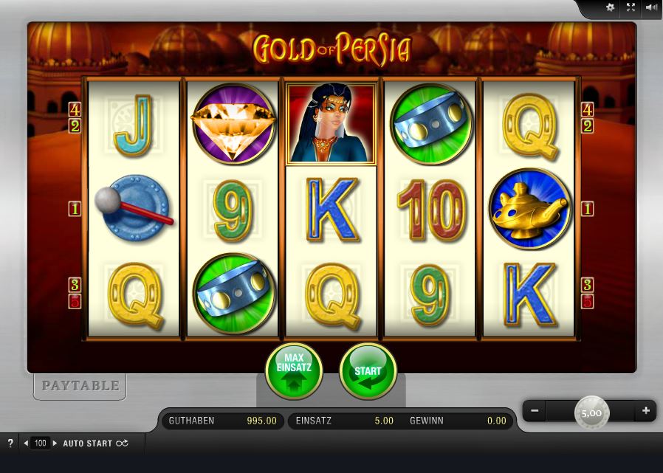Increase auto start count right arrow
The height and width of the screenshot is (473, 663).
tap(55, 443)
